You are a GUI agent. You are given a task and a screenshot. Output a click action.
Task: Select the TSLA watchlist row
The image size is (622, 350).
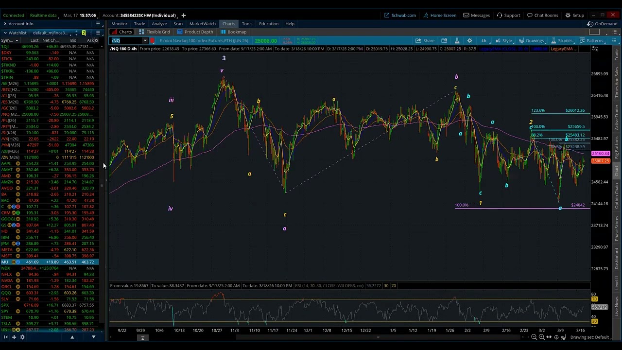[49, 324]
